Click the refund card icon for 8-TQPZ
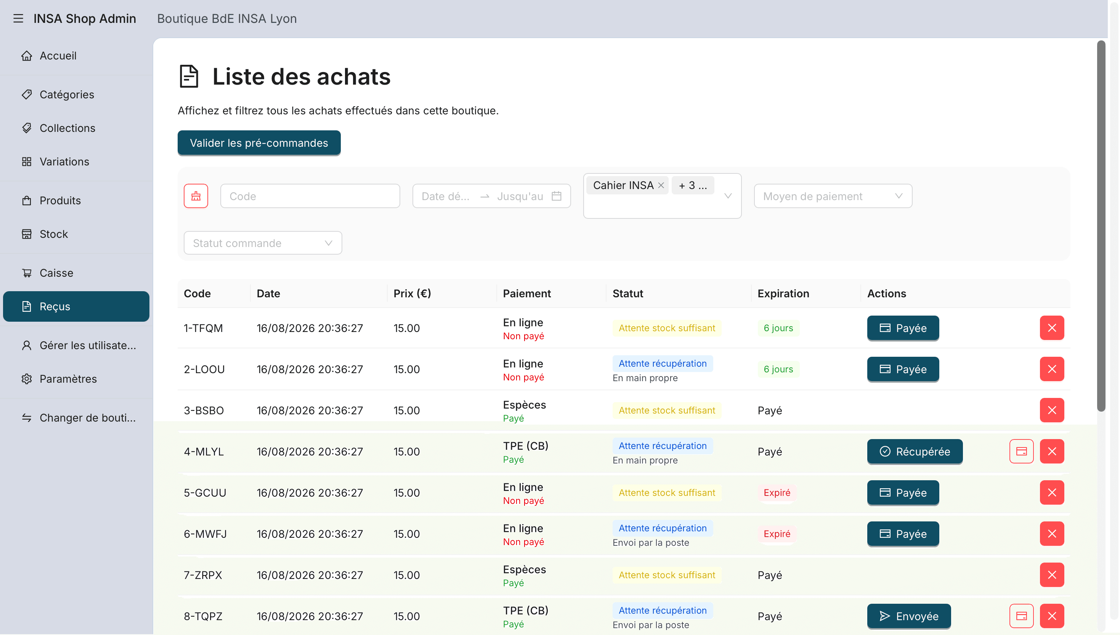This screenshot has height=635, width=1120. [x=1021, y=616]
